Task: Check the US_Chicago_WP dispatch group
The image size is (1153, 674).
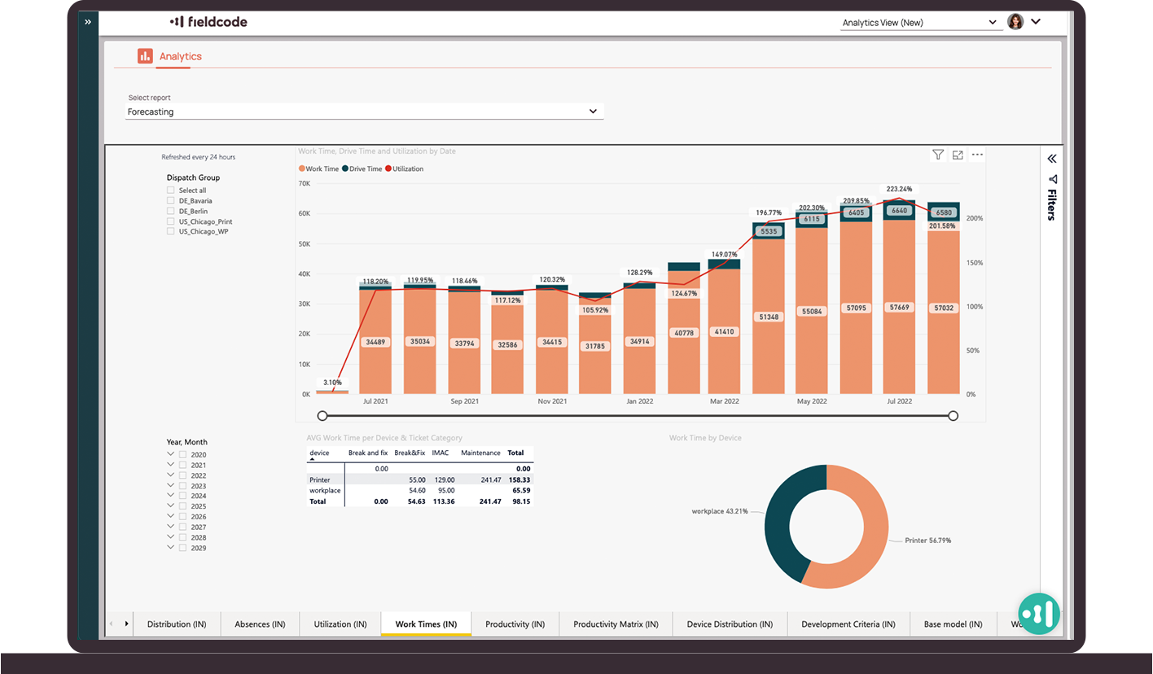Action: [171, 231]
